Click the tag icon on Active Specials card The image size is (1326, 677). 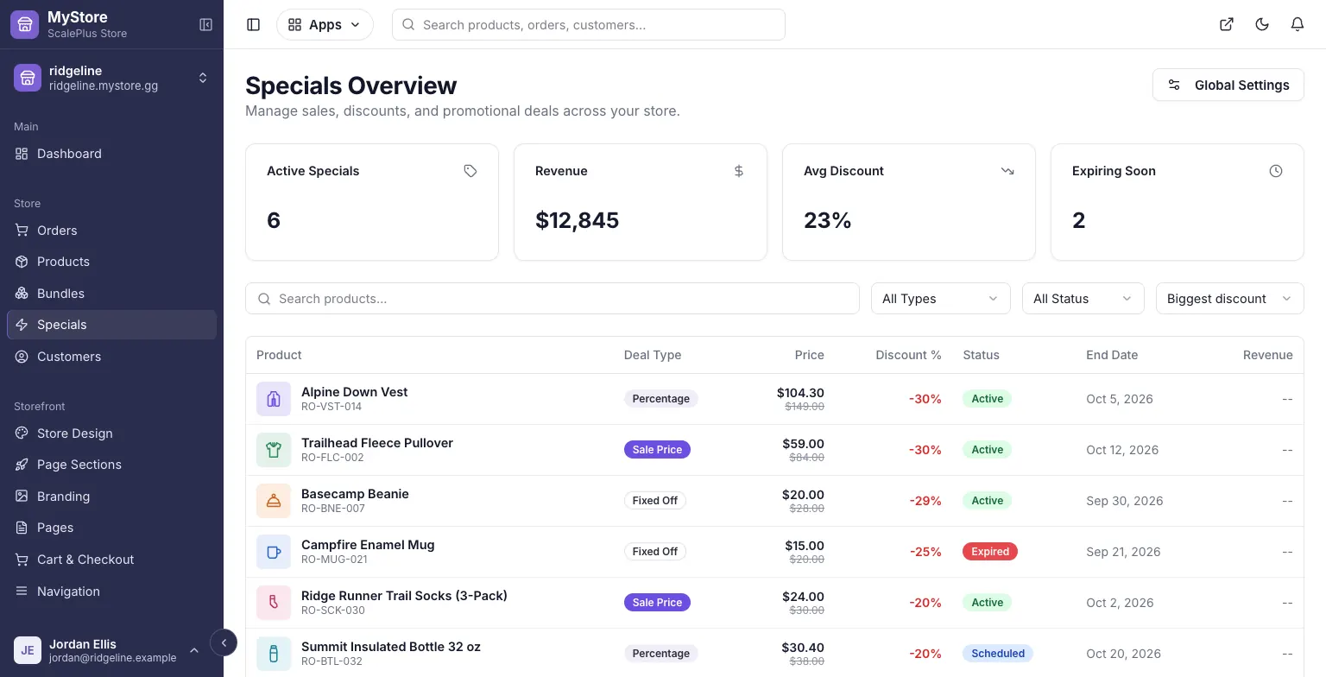point(470,171)
